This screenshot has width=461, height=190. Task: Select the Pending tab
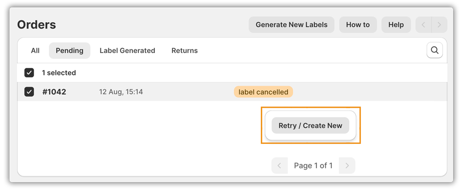pos(70,51)
